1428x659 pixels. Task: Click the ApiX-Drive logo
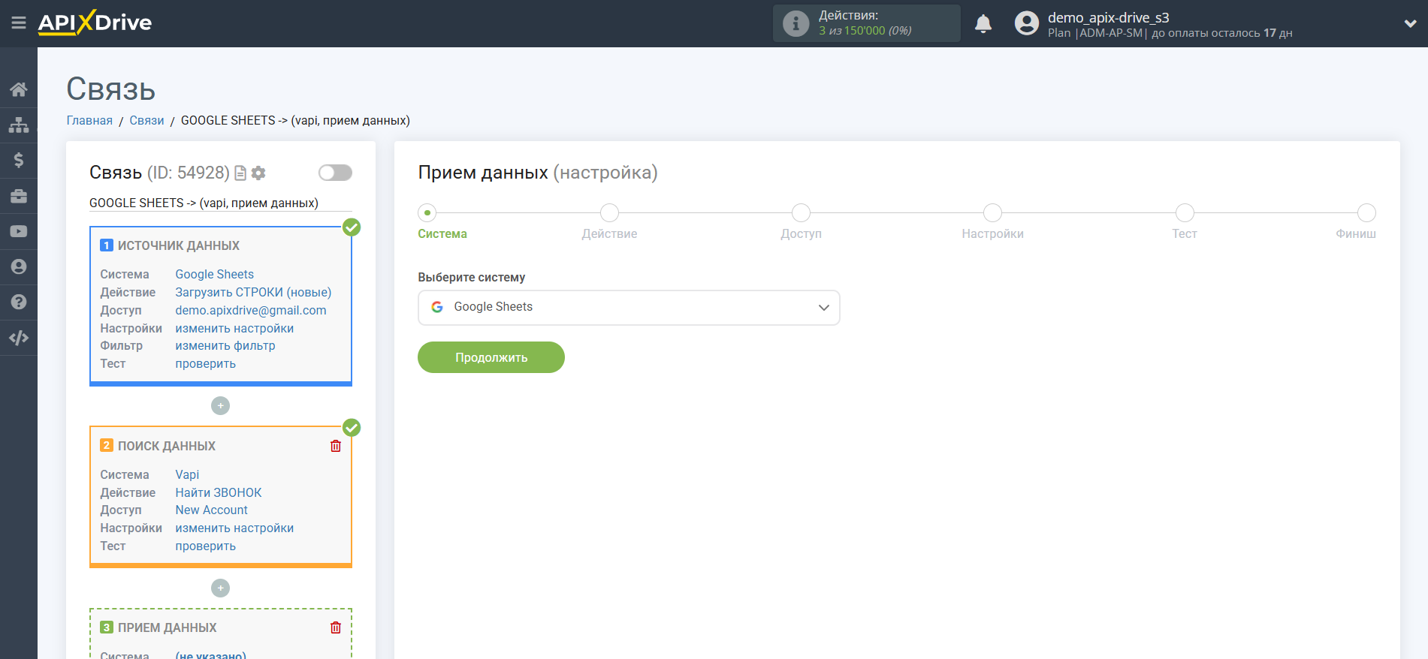(95, 23)
